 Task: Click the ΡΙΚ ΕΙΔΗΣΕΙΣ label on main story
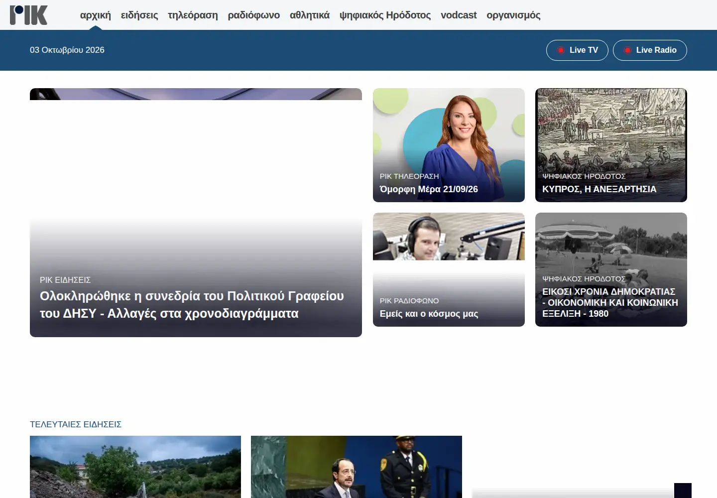click(65, 280)
